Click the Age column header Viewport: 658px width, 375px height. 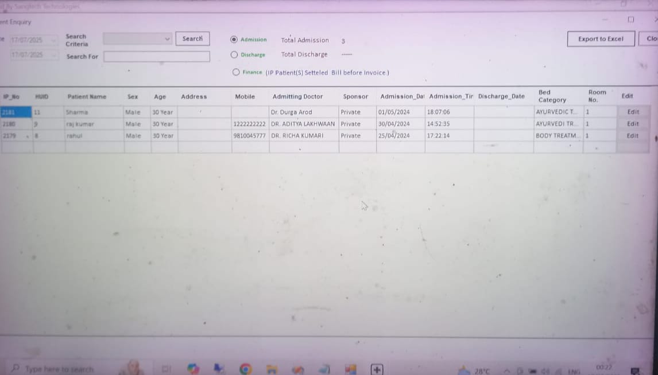click(160, 97)
